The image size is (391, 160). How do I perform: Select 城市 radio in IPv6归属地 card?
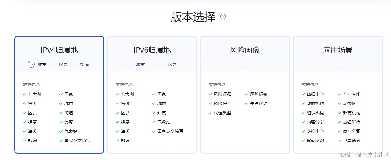pyautogui.click(x=129, y=64)
